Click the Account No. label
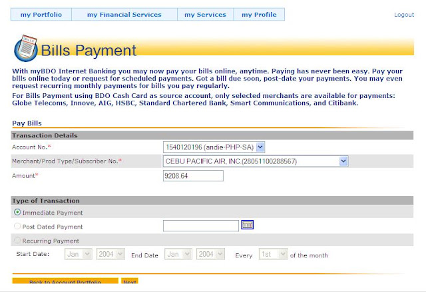 point(31,147)
